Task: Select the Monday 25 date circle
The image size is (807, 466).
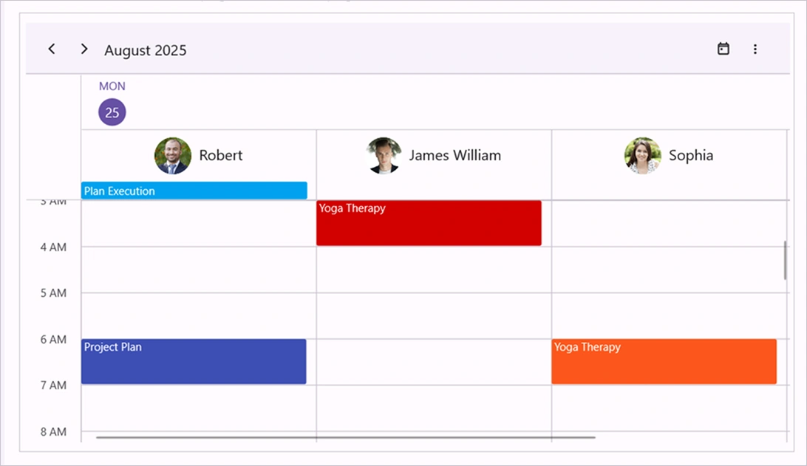Action: [x=112, y=112]
